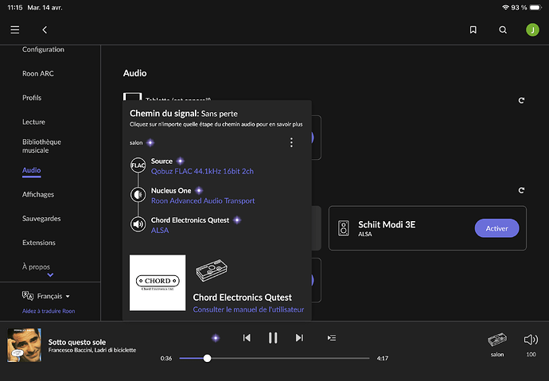Seek using the track progress slider knob
The image size is (549, 381).
208,358
